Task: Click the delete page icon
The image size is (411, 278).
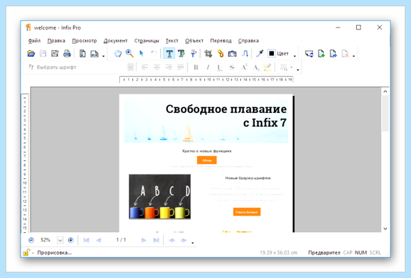Action: pos(345,53)
